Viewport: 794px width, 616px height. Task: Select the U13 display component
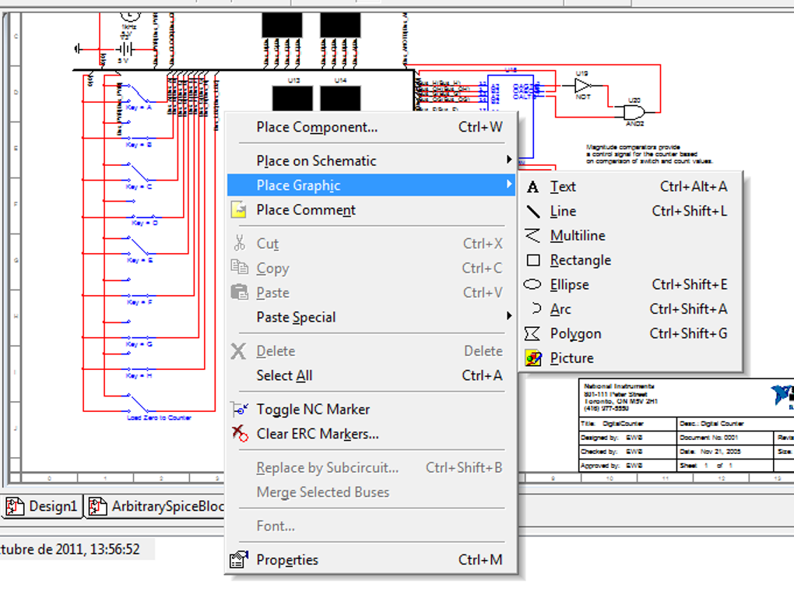tap(293, 98)
